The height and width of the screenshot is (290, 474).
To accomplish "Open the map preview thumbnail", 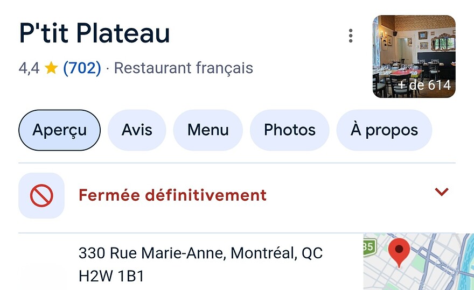I will click(x=419, y=261).
